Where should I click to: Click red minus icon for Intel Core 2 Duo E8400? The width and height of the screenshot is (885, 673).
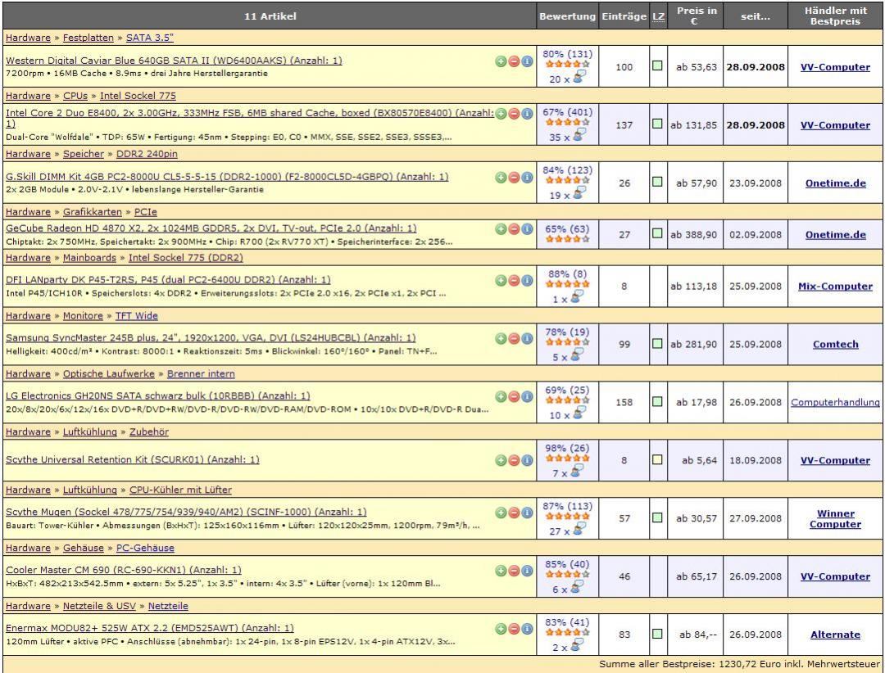click(x=514, y=114)
